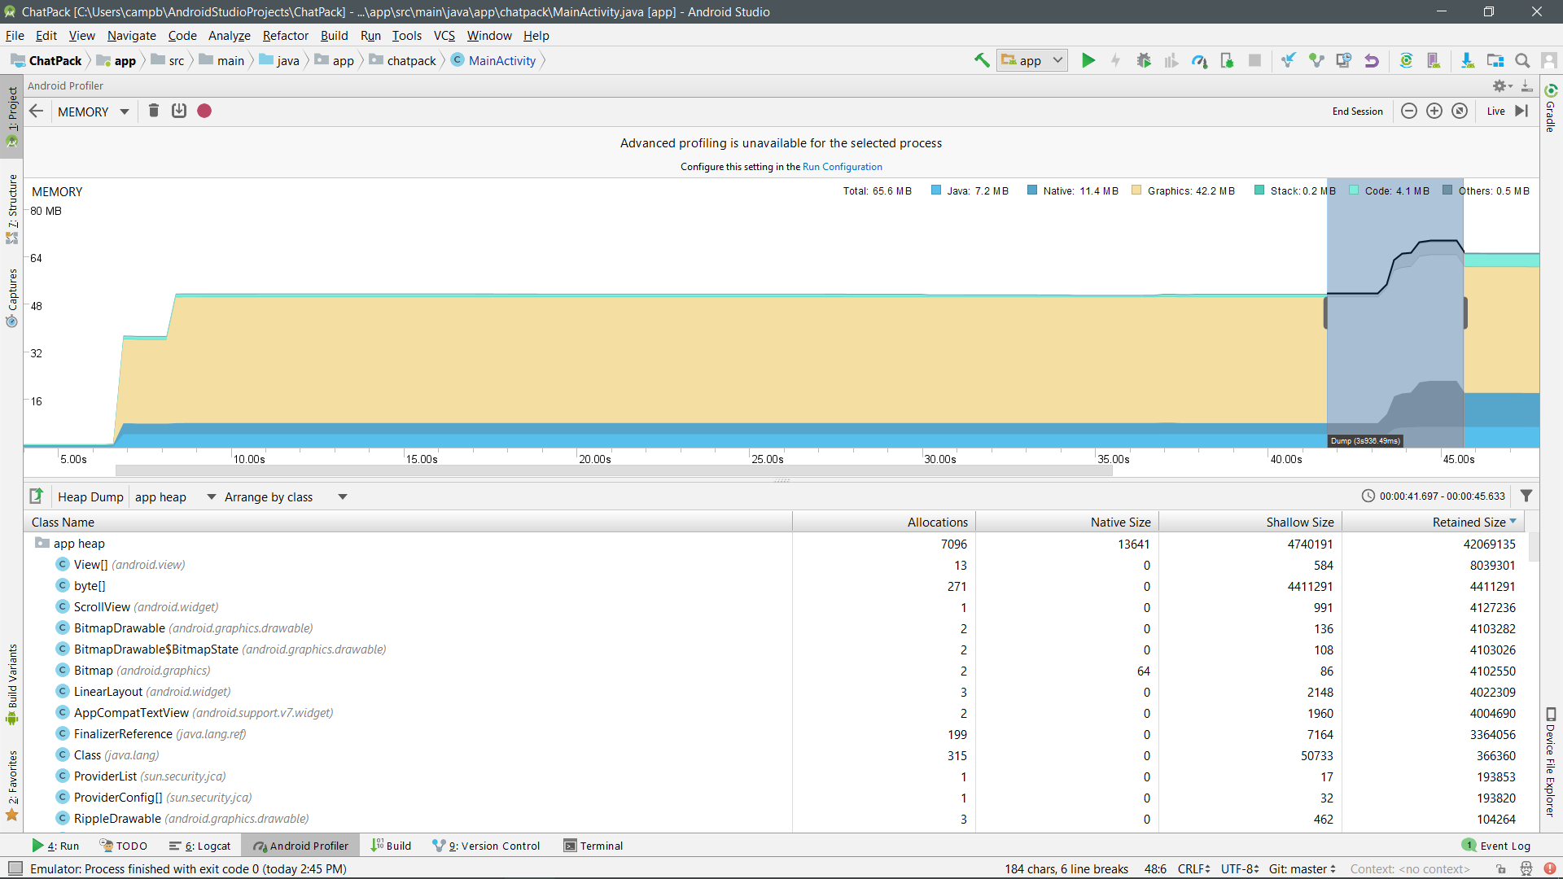This screenshot has width=1563, height=879.
Task: Zoom out the profiler timeline
Action: click(1409, 111)
